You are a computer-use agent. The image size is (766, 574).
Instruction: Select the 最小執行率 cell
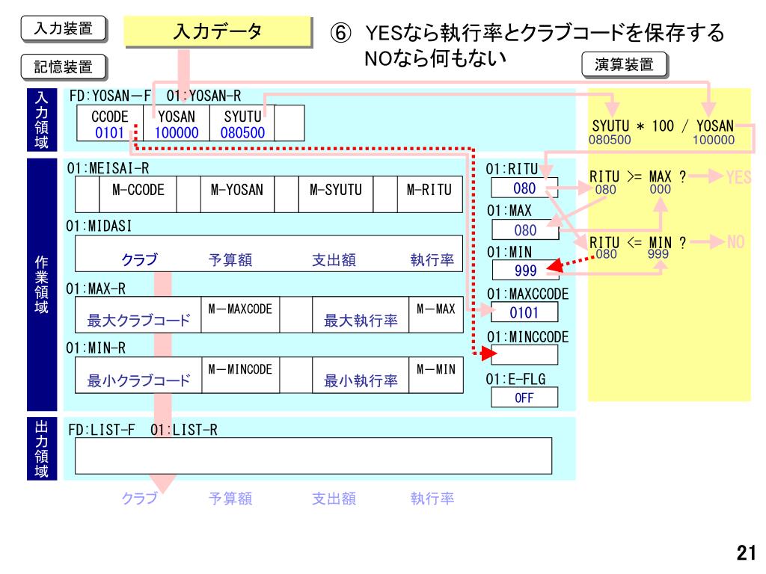pyautogui.click(x=361, y=375)
